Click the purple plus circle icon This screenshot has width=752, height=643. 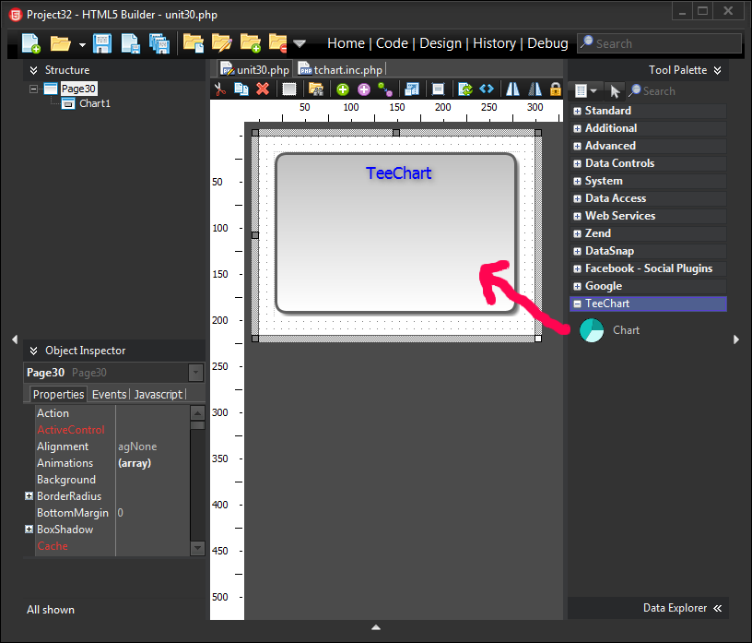[x=364, y=89]
